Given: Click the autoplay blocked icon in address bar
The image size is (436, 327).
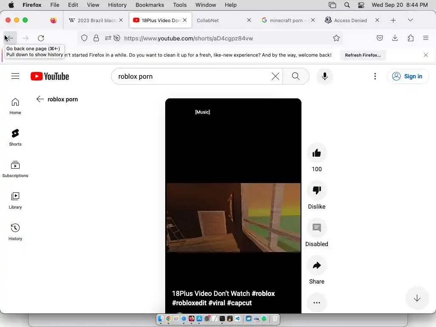Looking at the screenshot, I should tap(117, 38).
